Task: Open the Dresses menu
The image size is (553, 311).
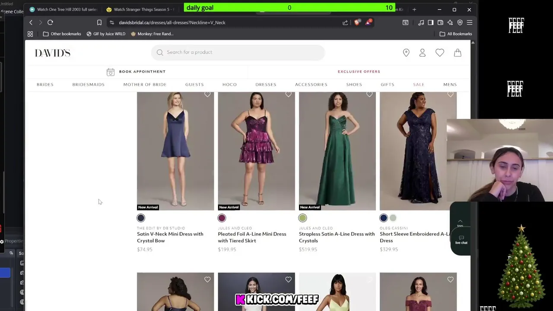Action: [266, 85]
